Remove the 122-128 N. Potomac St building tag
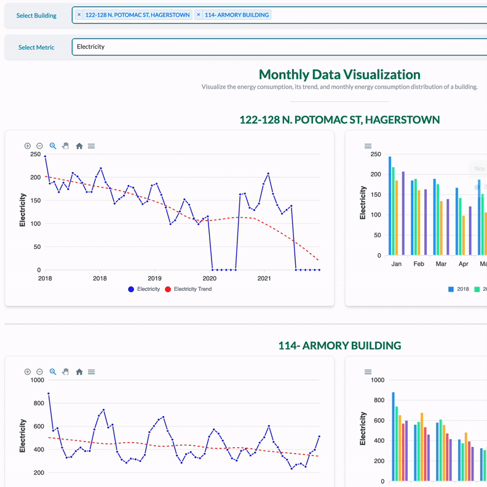Screen dimensions: 487x487 (x=79, y=15)
